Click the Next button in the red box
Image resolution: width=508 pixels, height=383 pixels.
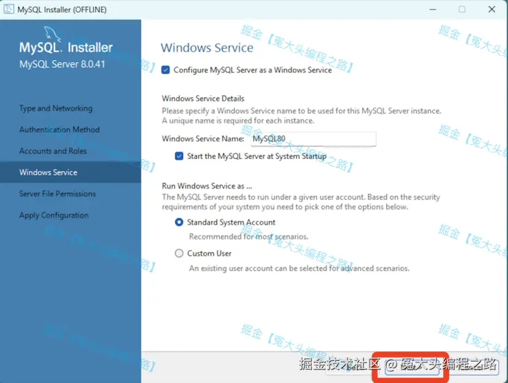[411, 368]
